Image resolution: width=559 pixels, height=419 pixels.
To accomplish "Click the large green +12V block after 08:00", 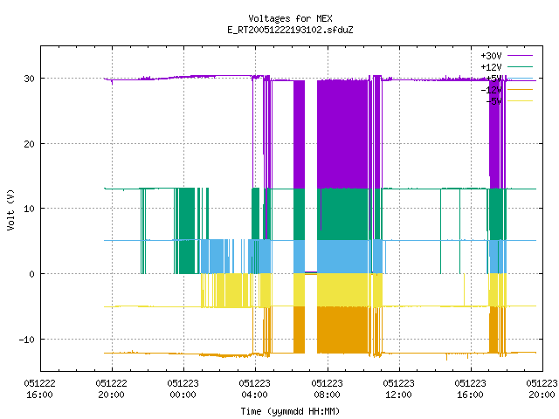I will click(x=342, y=214).
